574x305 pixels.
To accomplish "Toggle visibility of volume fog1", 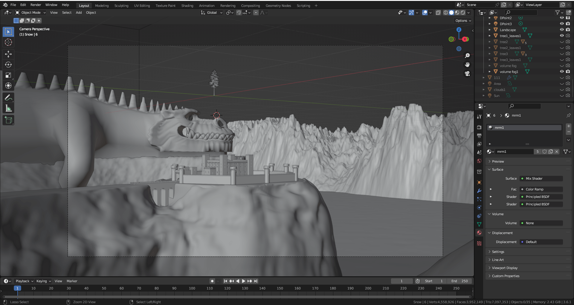I will tap(562, 72).
